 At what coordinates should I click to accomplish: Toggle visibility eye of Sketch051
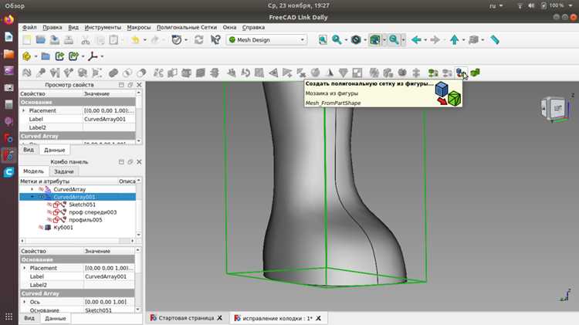49,205
